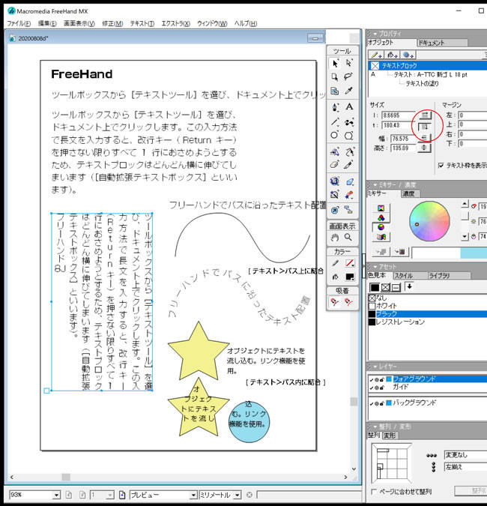
Task: Select the Line tool
Action: [335, 121]
